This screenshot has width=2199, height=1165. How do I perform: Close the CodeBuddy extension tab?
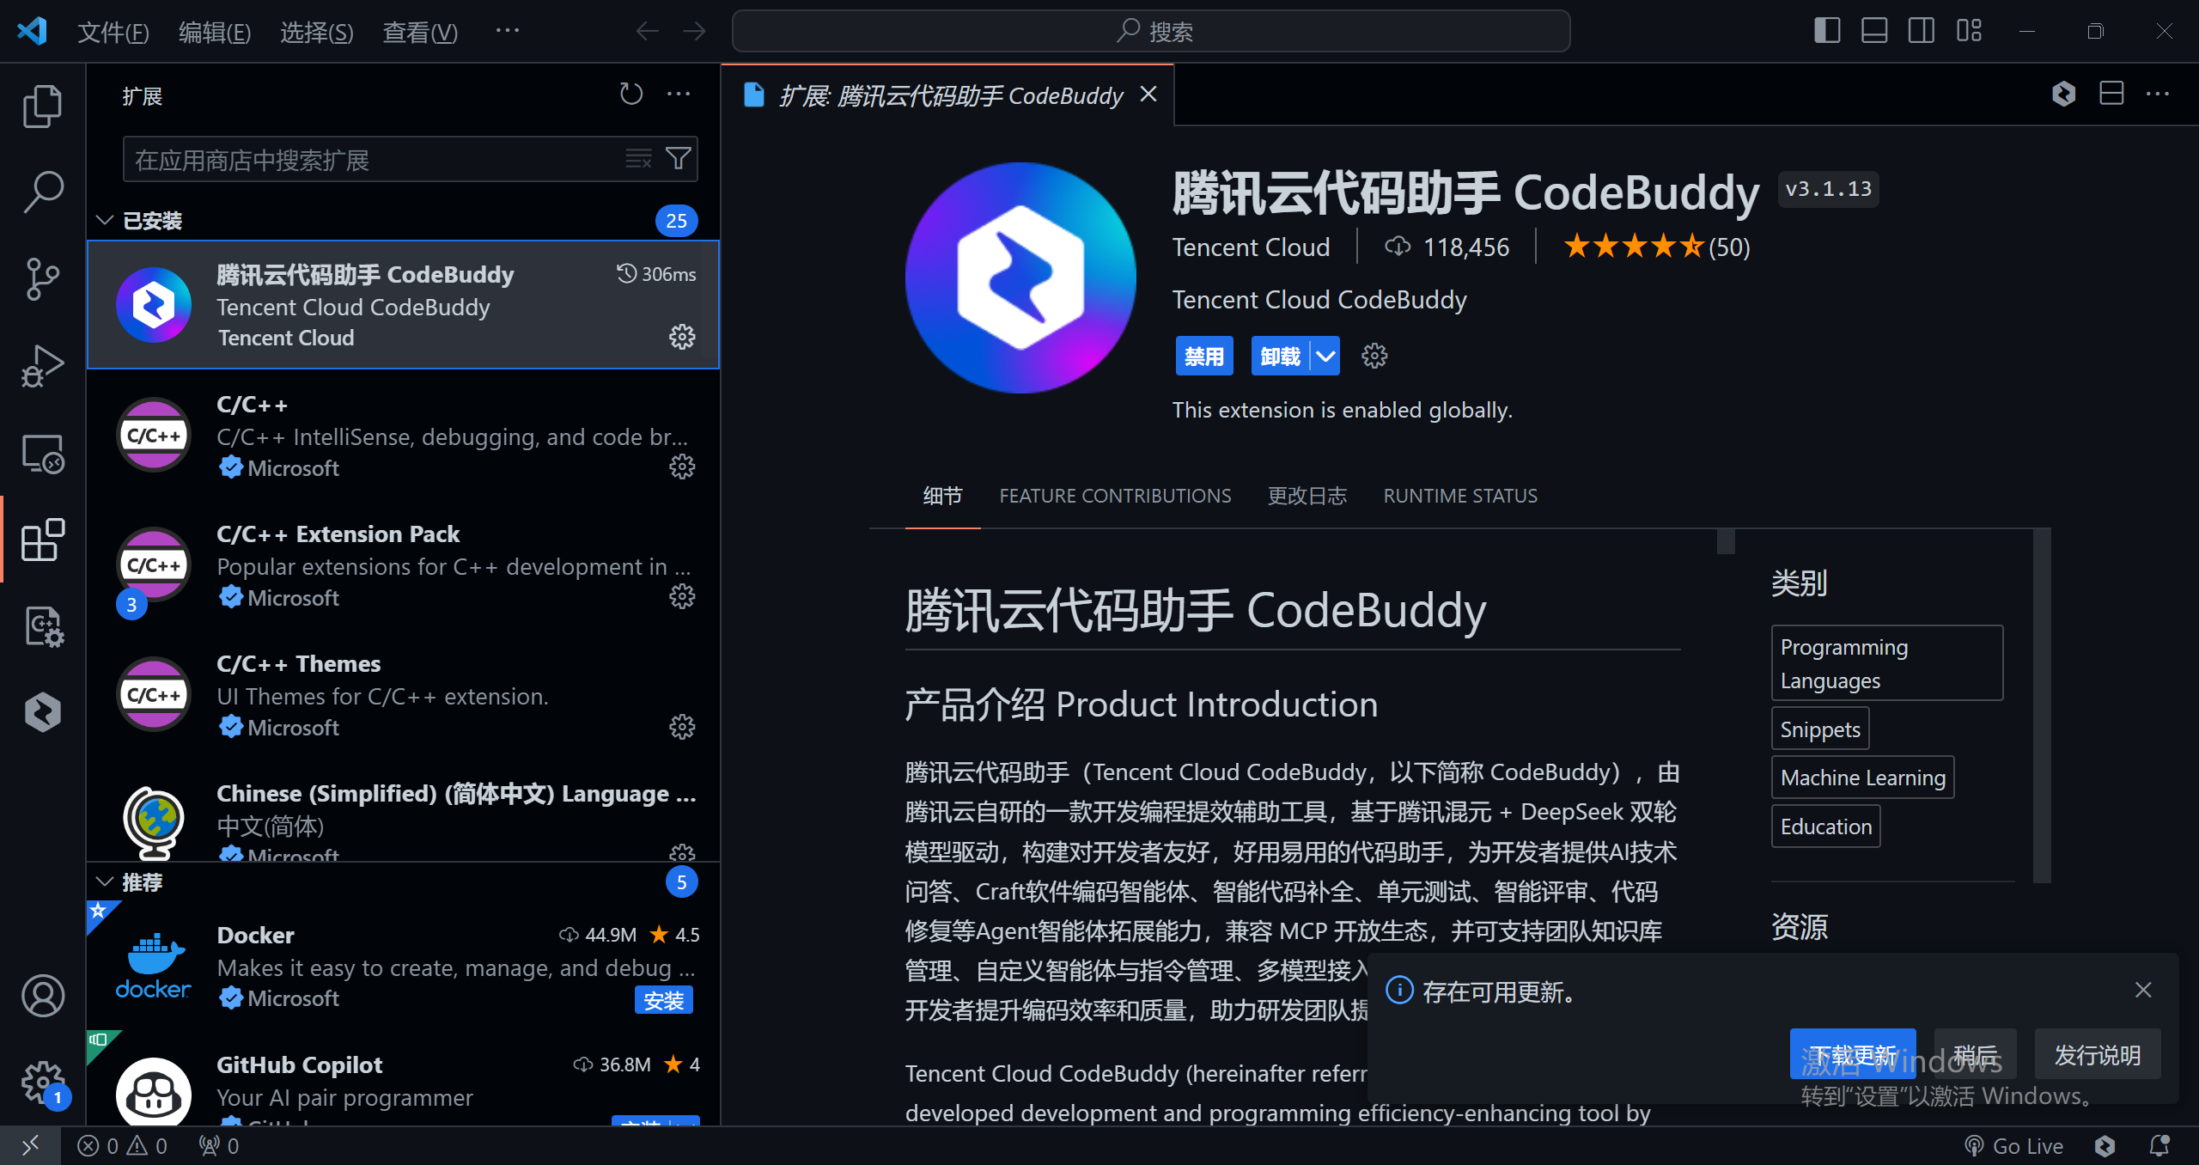1148,94
